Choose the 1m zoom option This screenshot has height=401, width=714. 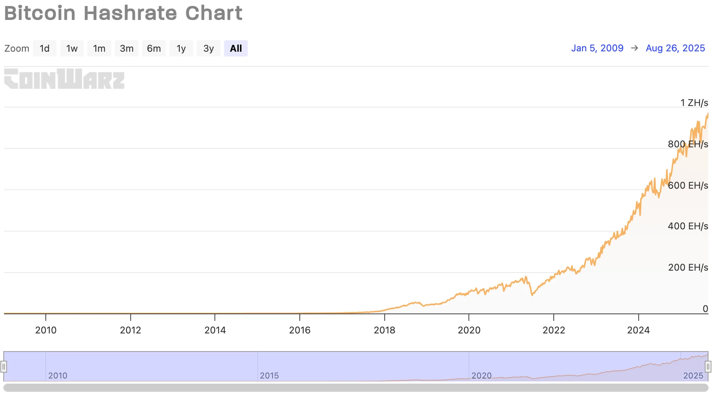coord(99,48)
